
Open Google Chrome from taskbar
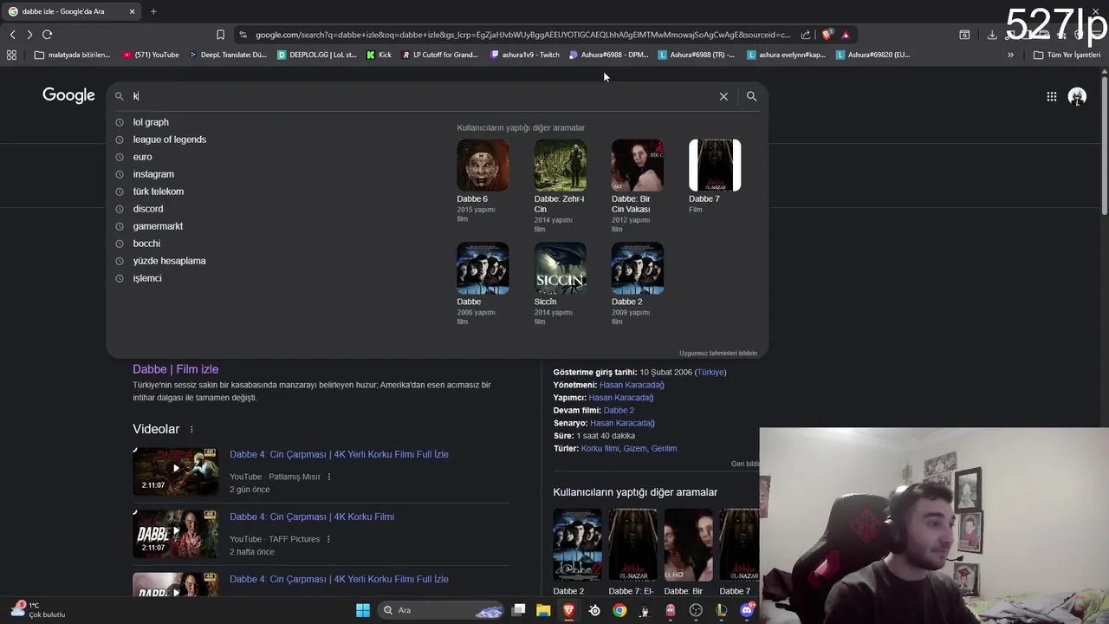[x=619, y=610]
